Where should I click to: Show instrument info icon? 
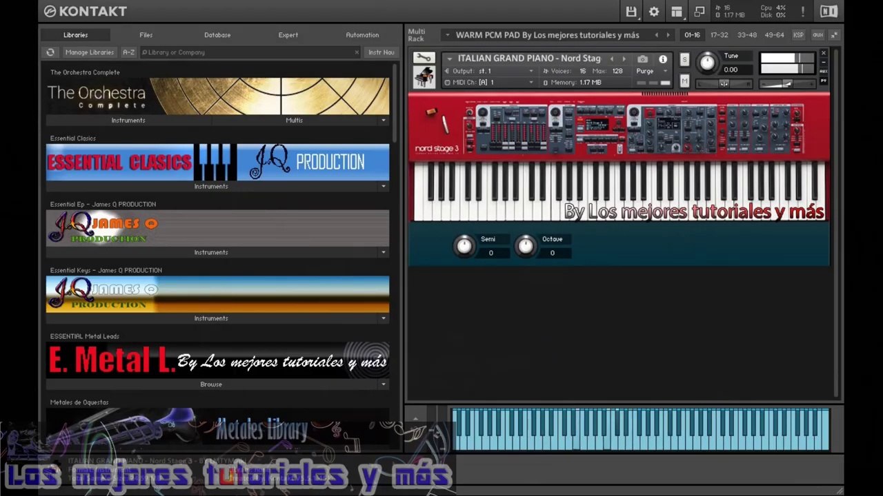[663, 59]
